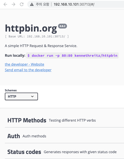
Task: Click the docker run command code block
Action: [x=72, y=55]
